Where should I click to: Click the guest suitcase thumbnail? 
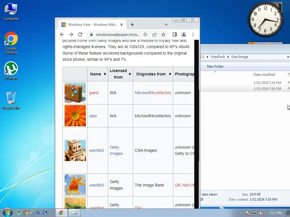(75, 93)
